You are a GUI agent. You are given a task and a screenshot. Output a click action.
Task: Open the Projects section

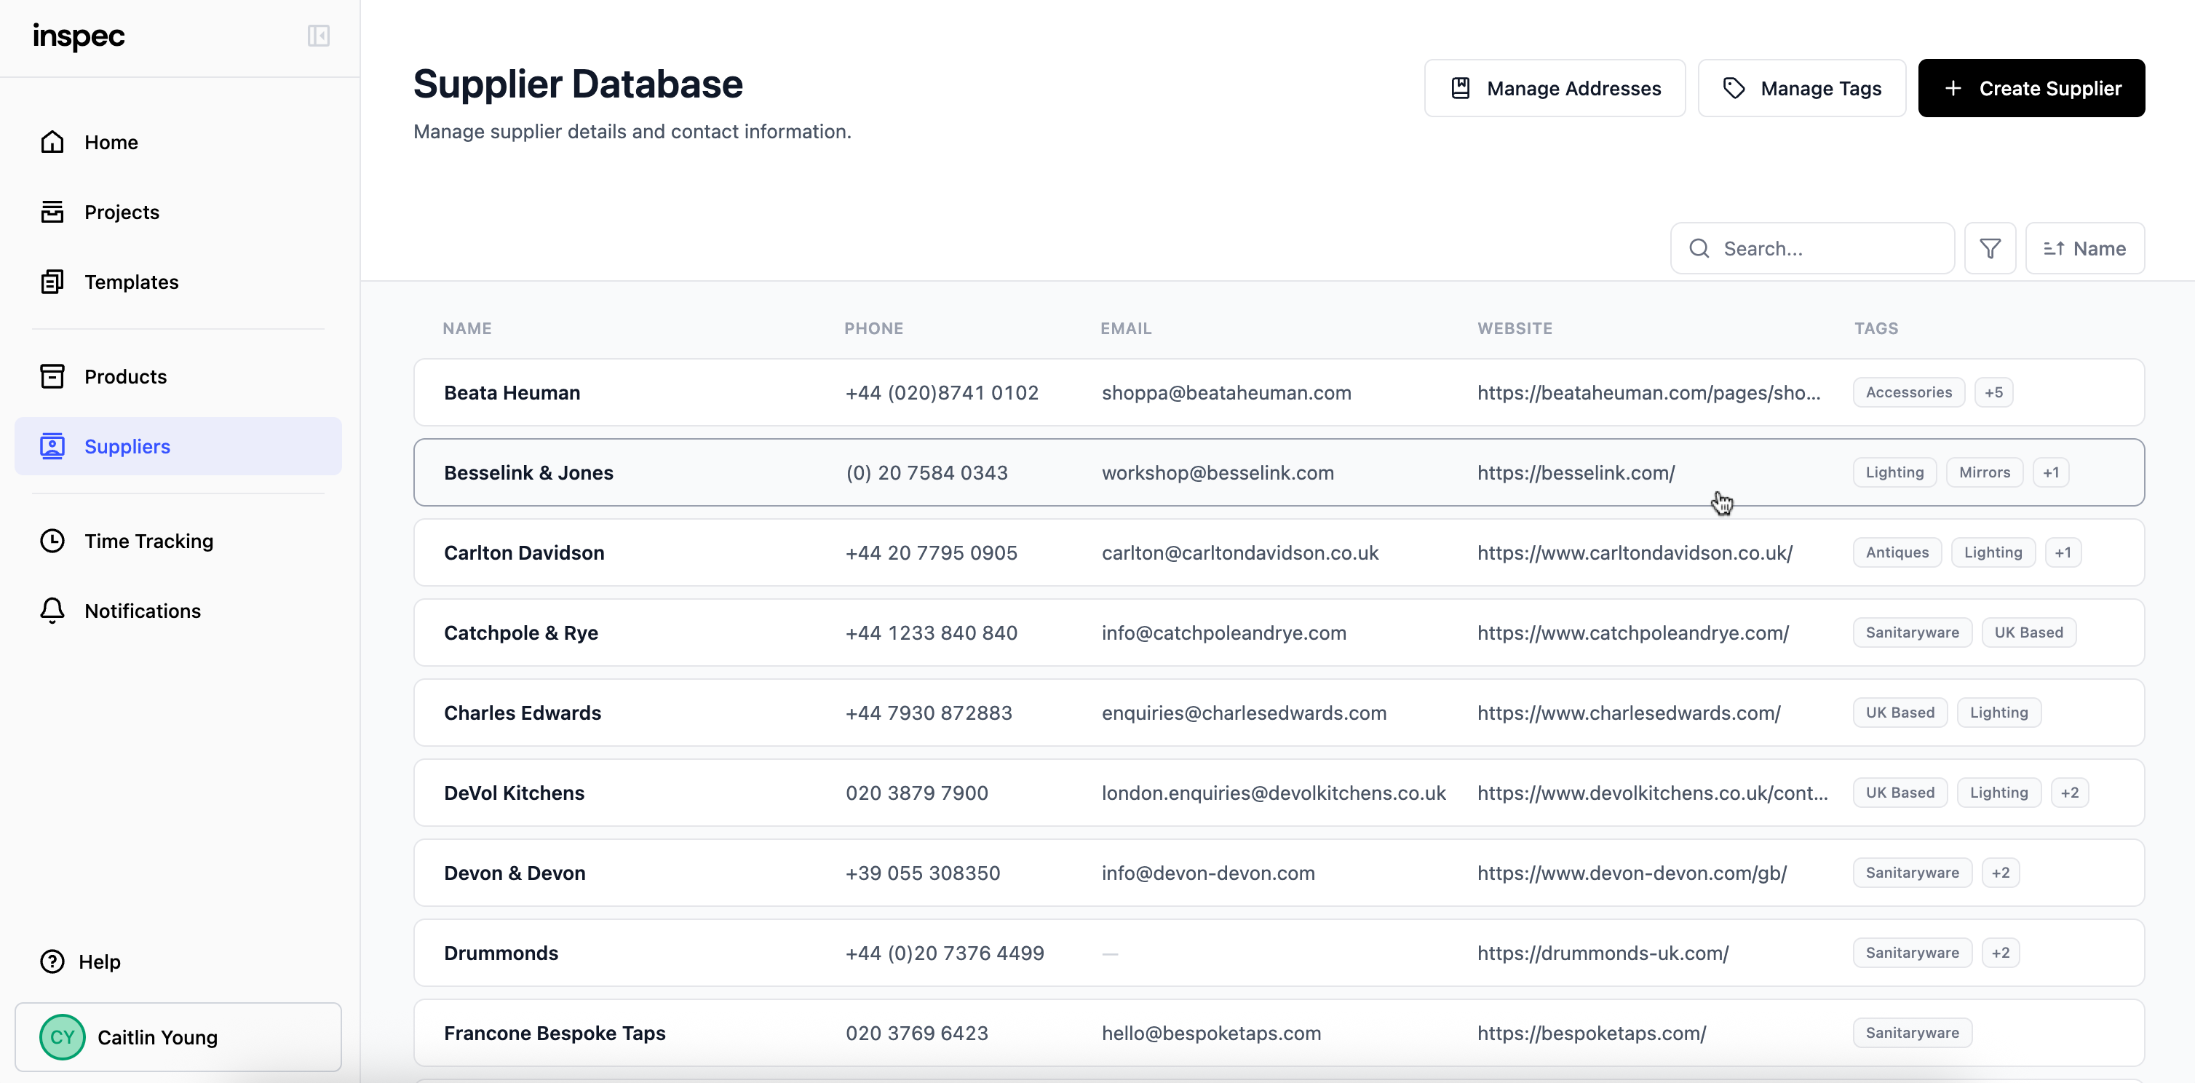pyautogui.click(x=178, y=213)
